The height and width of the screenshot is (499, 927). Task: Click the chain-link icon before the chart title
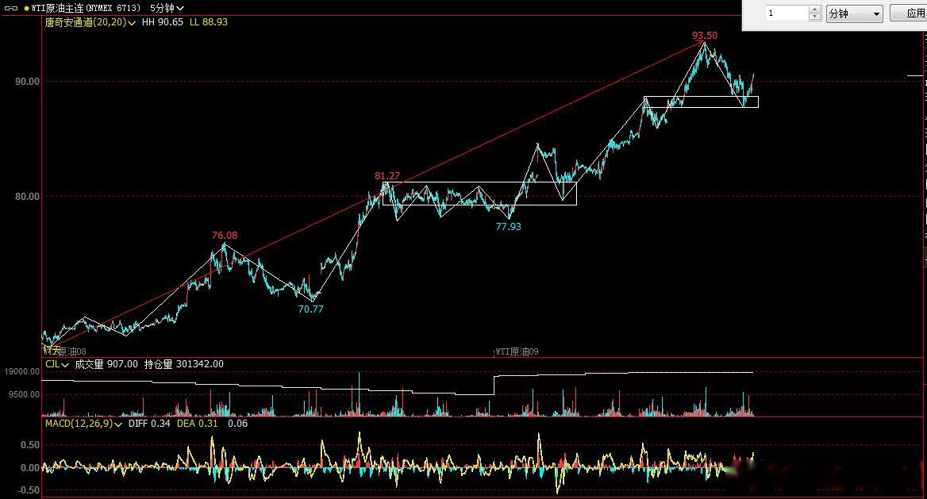[10, 8]
